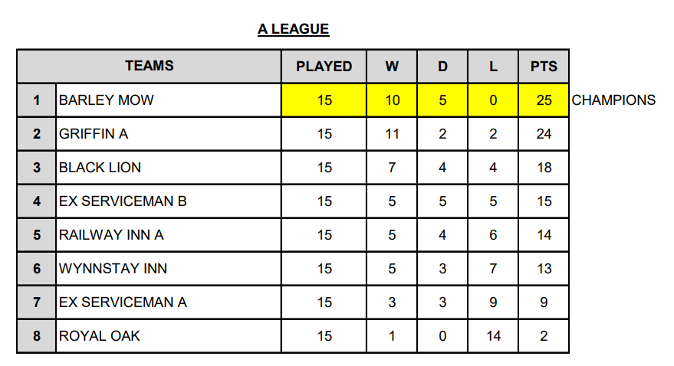Image resolution: width=674 pixels, height=366 pixels.
Task: Click the yellow wins cell showing 10
Action: [392, 100]
